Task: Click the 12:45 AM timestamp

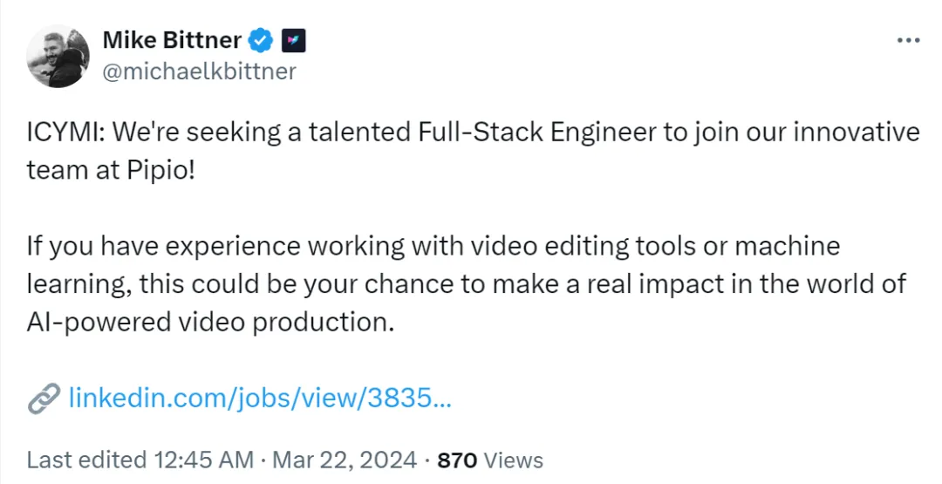Action: (203, 460)
